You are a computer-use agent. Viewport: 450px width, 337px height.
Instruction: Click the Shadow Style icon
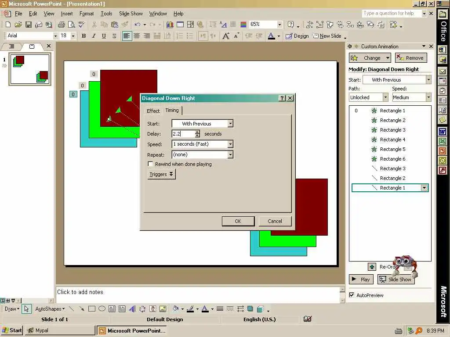[250, 309]
